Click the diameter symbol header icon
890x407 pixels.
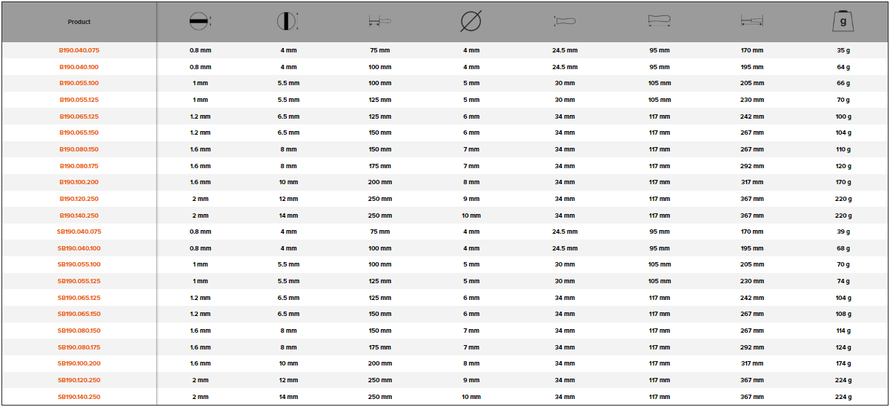click(471, 22)
